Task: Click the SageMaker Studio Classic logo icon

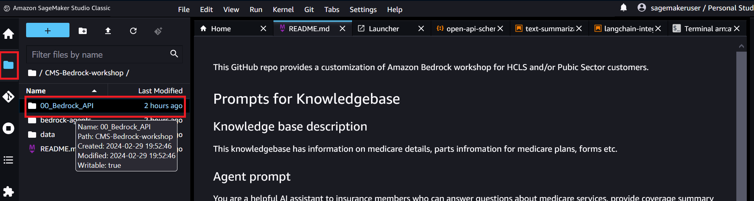Action: coord(6,8)
